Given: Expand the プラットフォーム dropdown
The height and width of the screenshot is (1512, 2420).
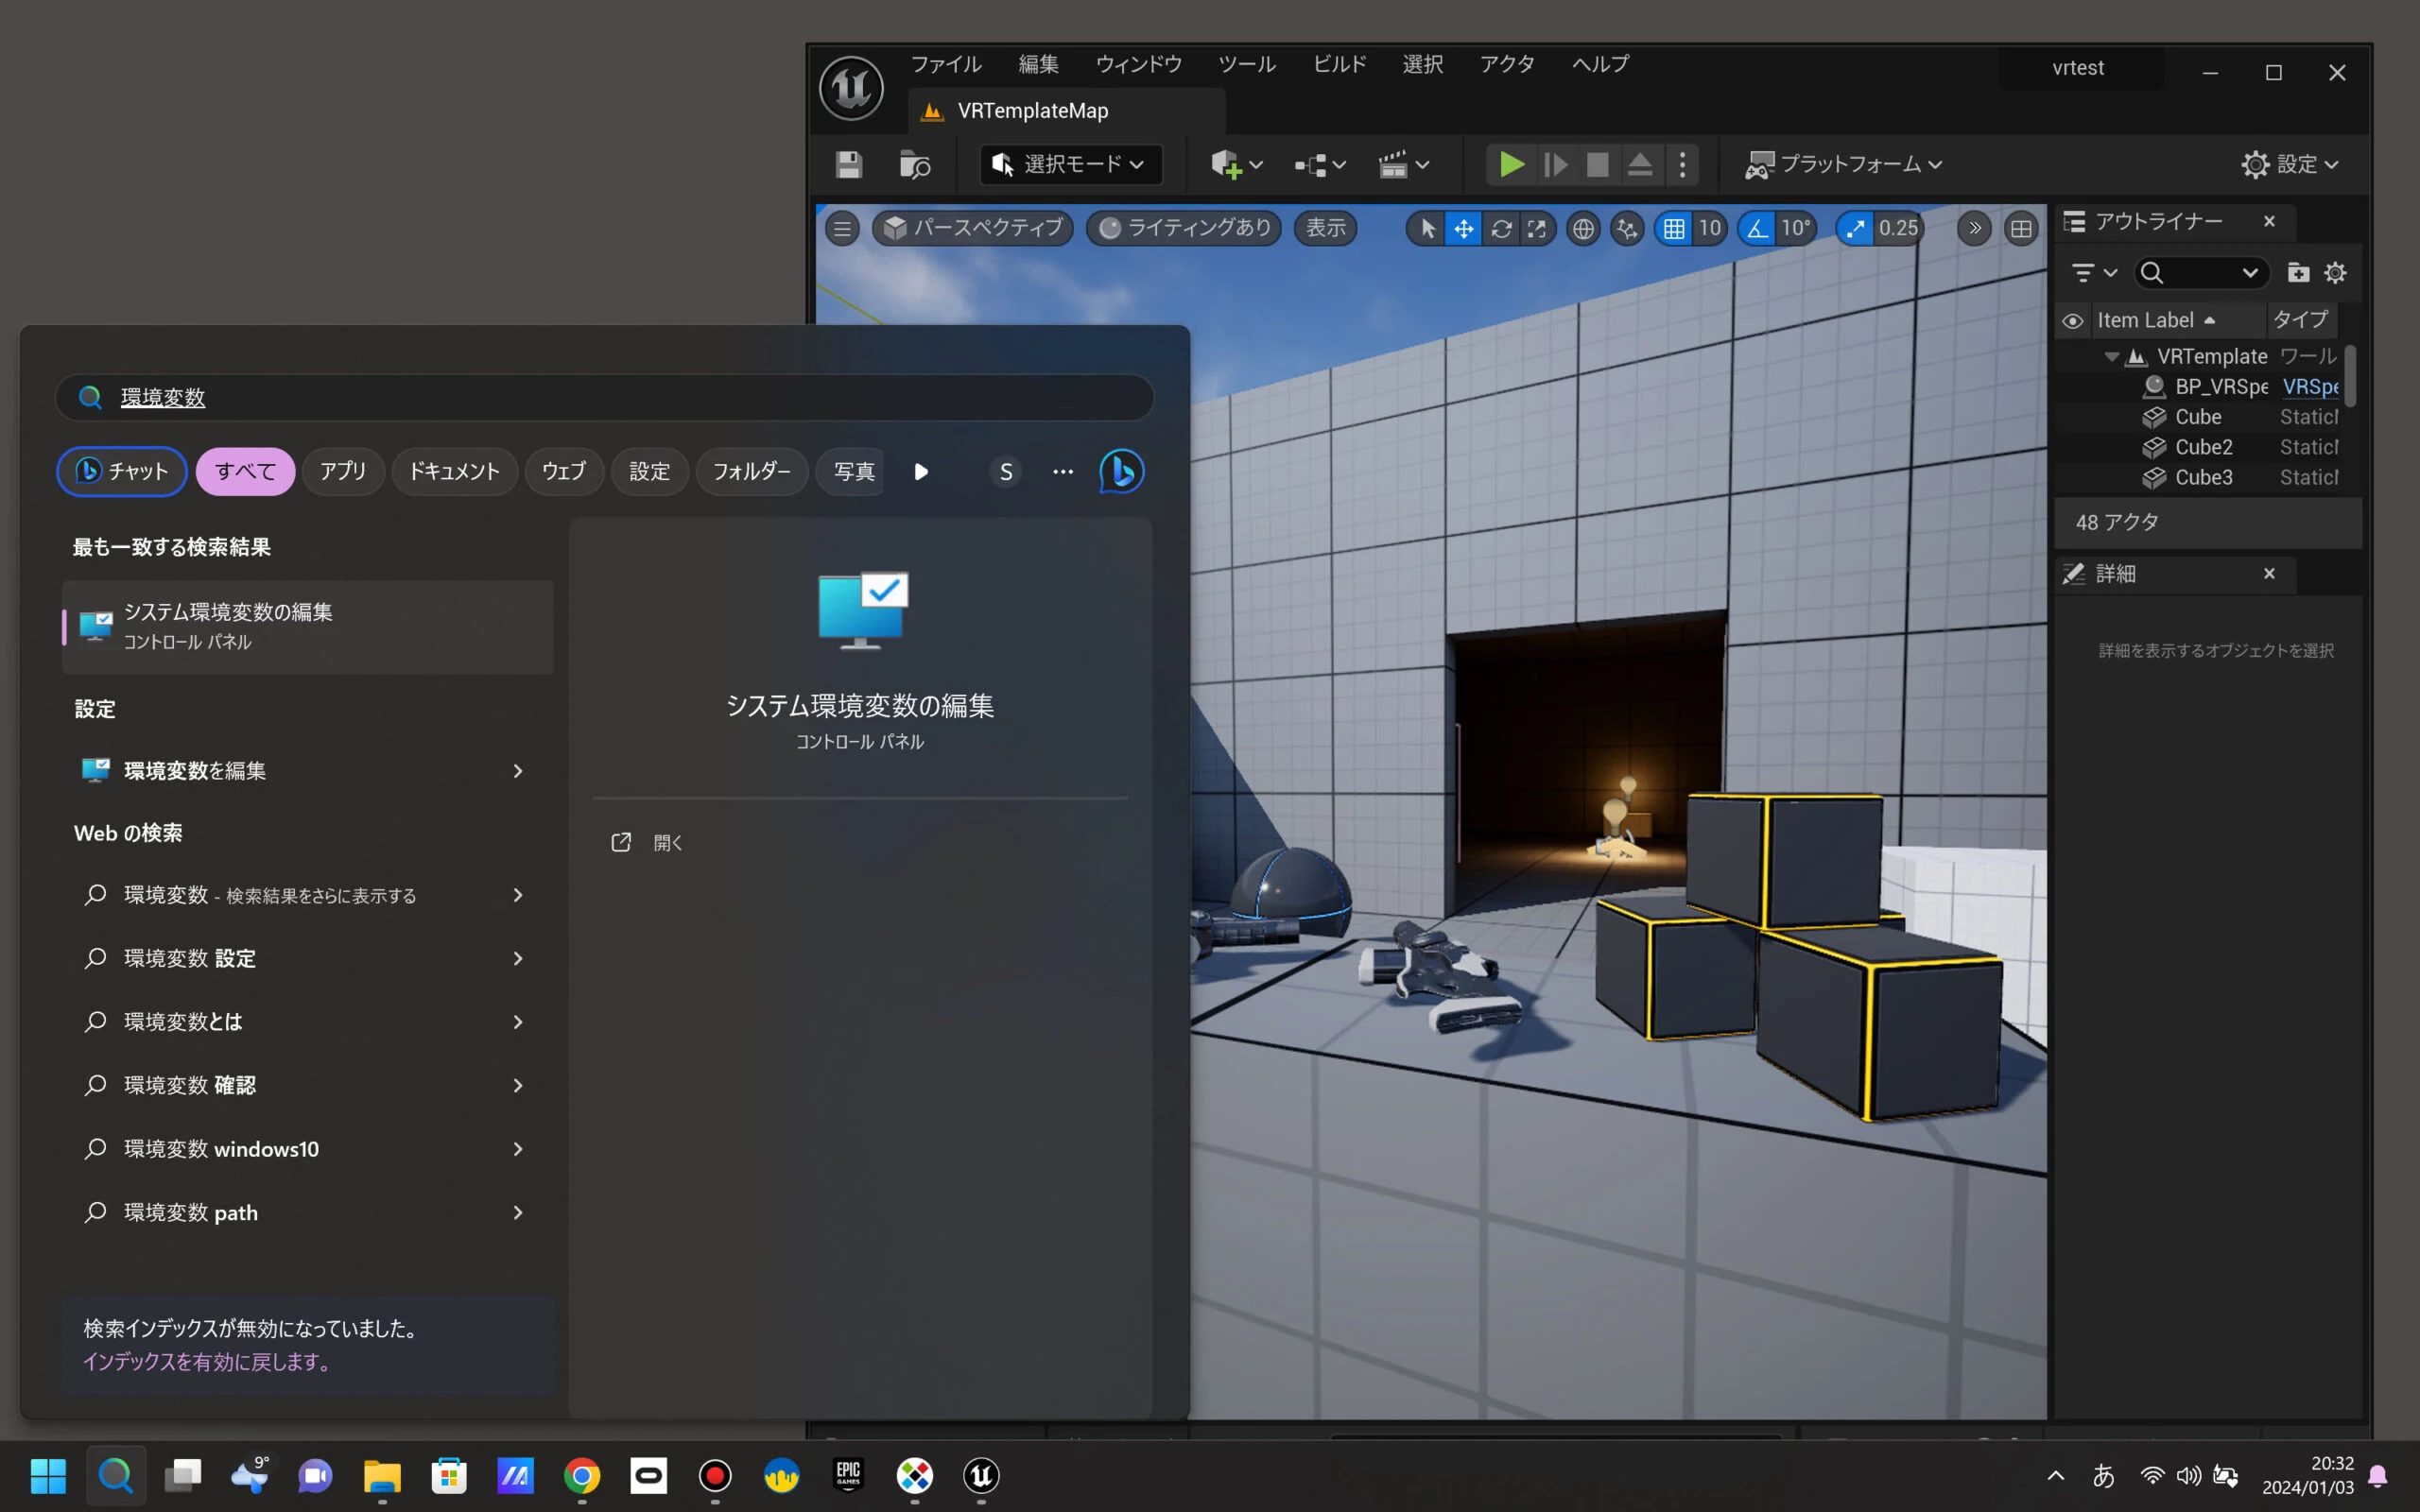Looking at the screenshot, I should click(1843, 164).
